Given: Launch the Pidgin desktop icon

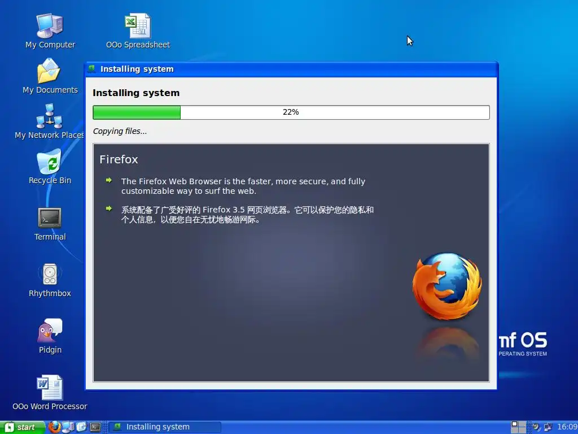Looking at the screenshot, I should click(x=50, y=337).
